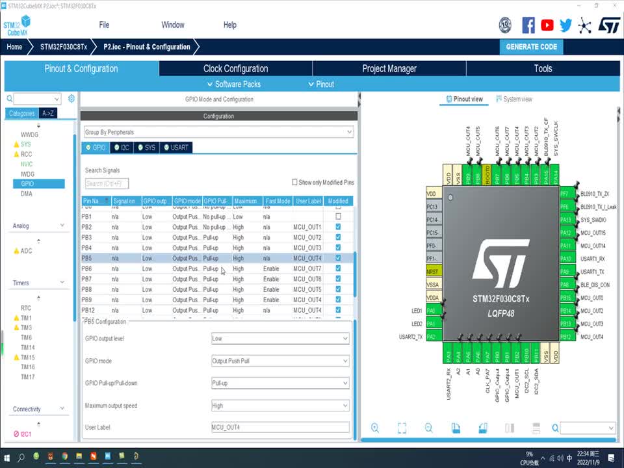Click GENERATE CODE button

(x=531, y=47)
